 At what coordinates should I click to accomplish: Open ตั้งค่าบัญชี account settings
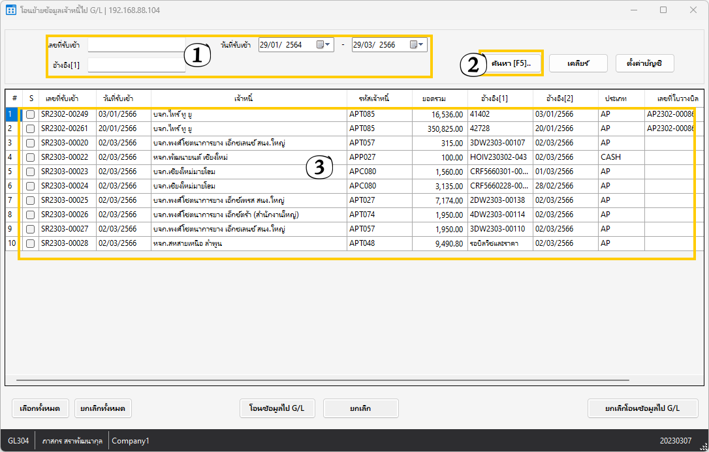pyautogui.click(x=644, y=63)
